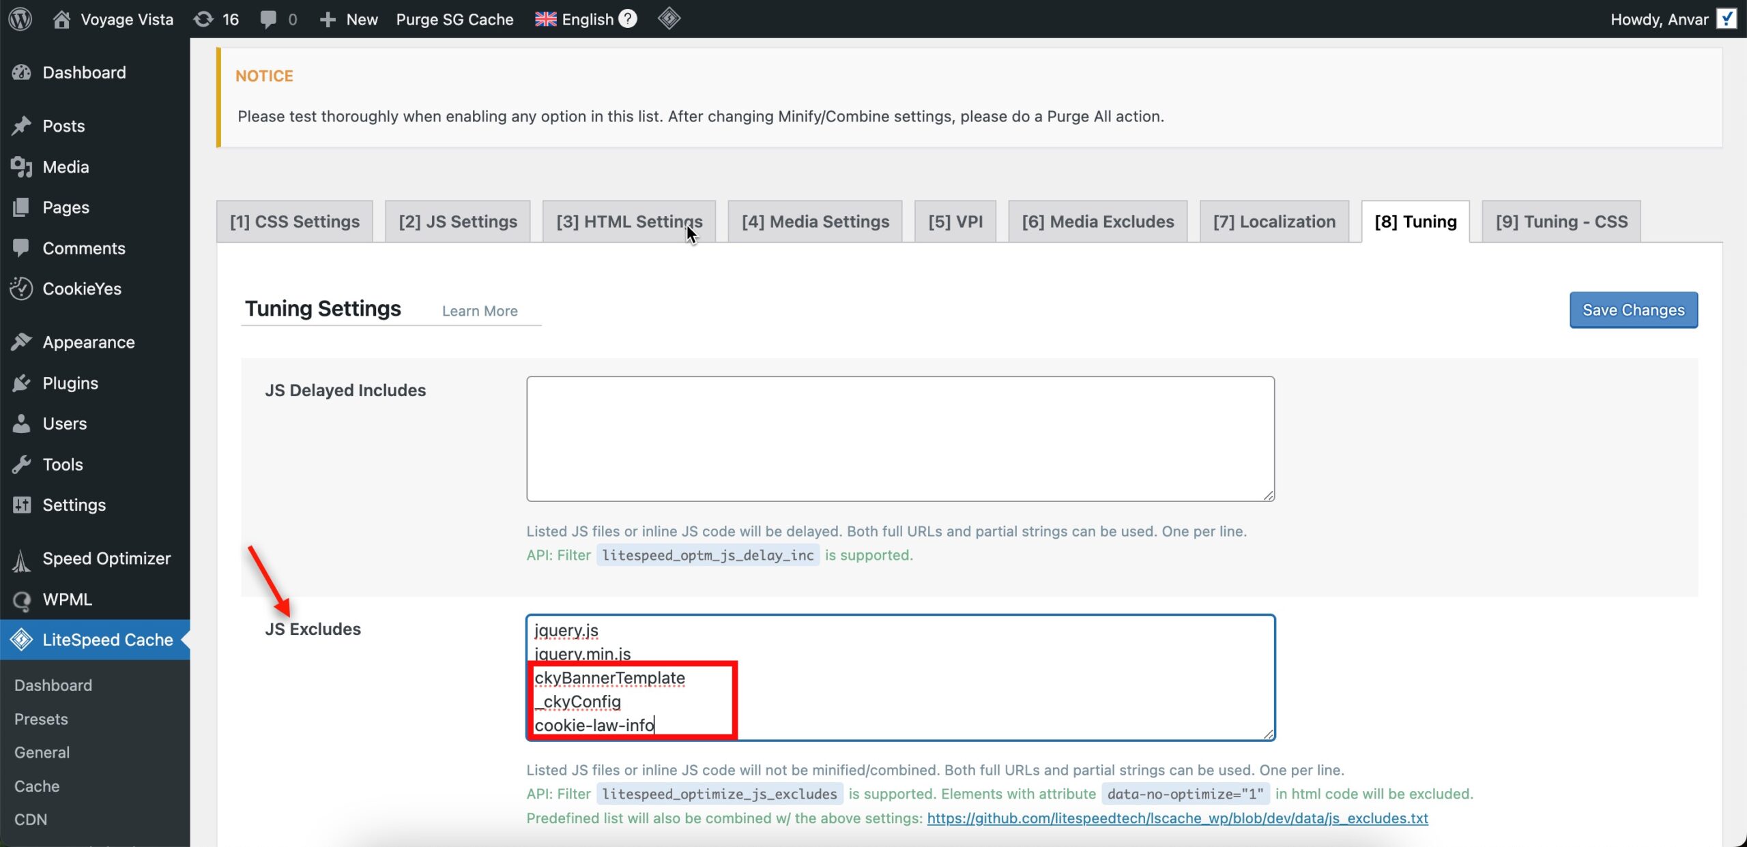
Task: Open the English language menu
Action: (588, 19)
